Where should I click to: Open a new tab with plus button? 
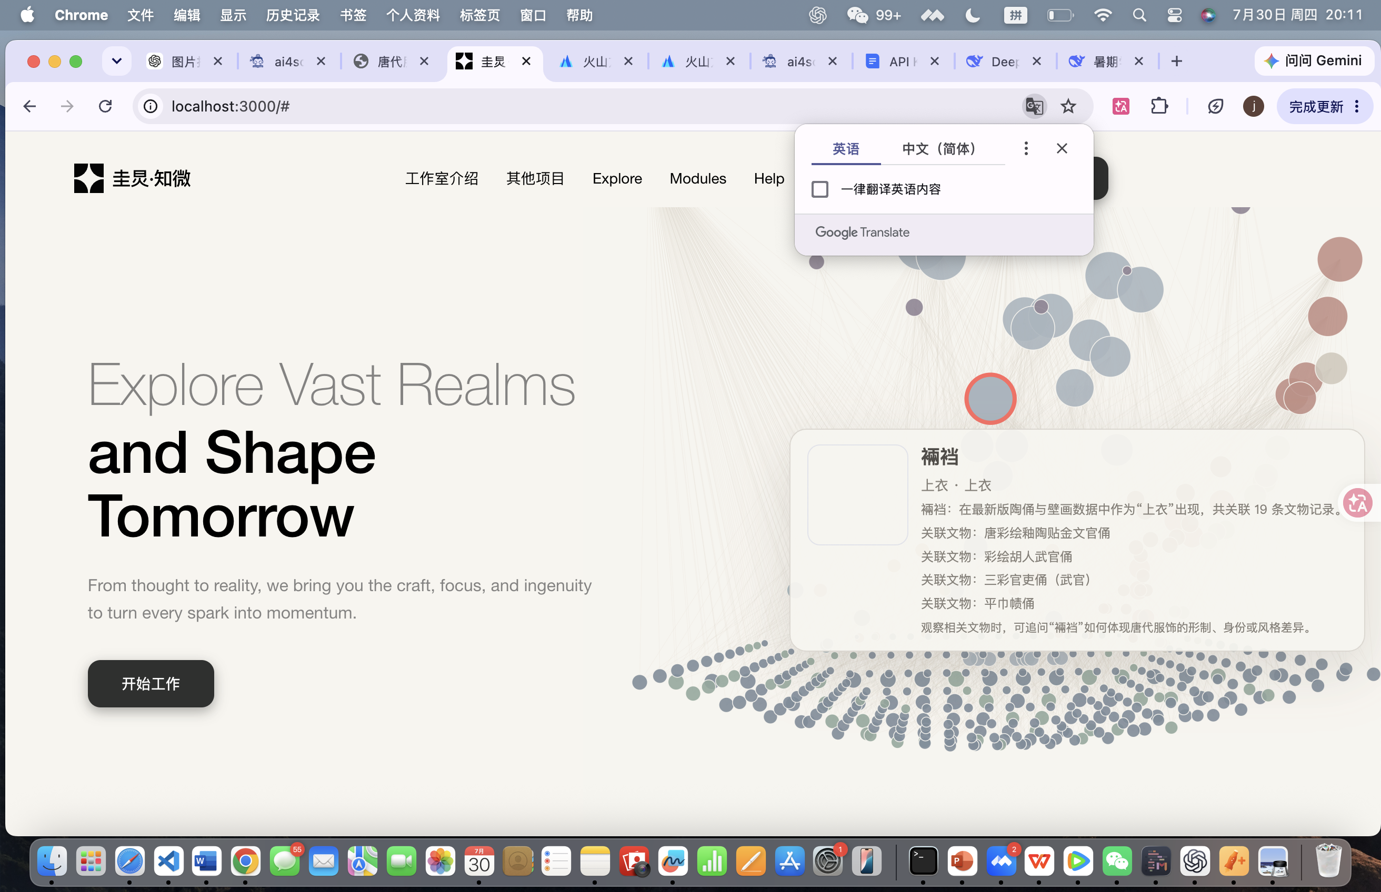coord(1176,61)
